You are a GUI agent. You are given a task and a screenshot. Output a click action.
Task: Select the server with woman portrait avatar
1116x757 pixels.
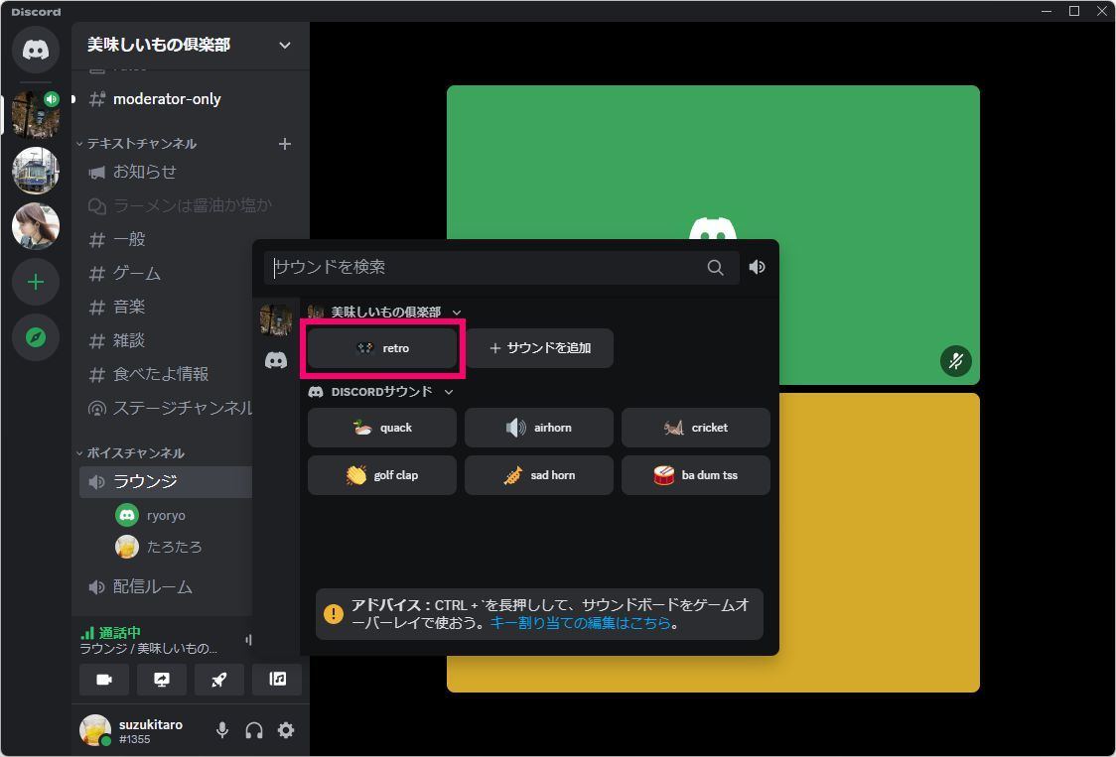pos(36,226)
